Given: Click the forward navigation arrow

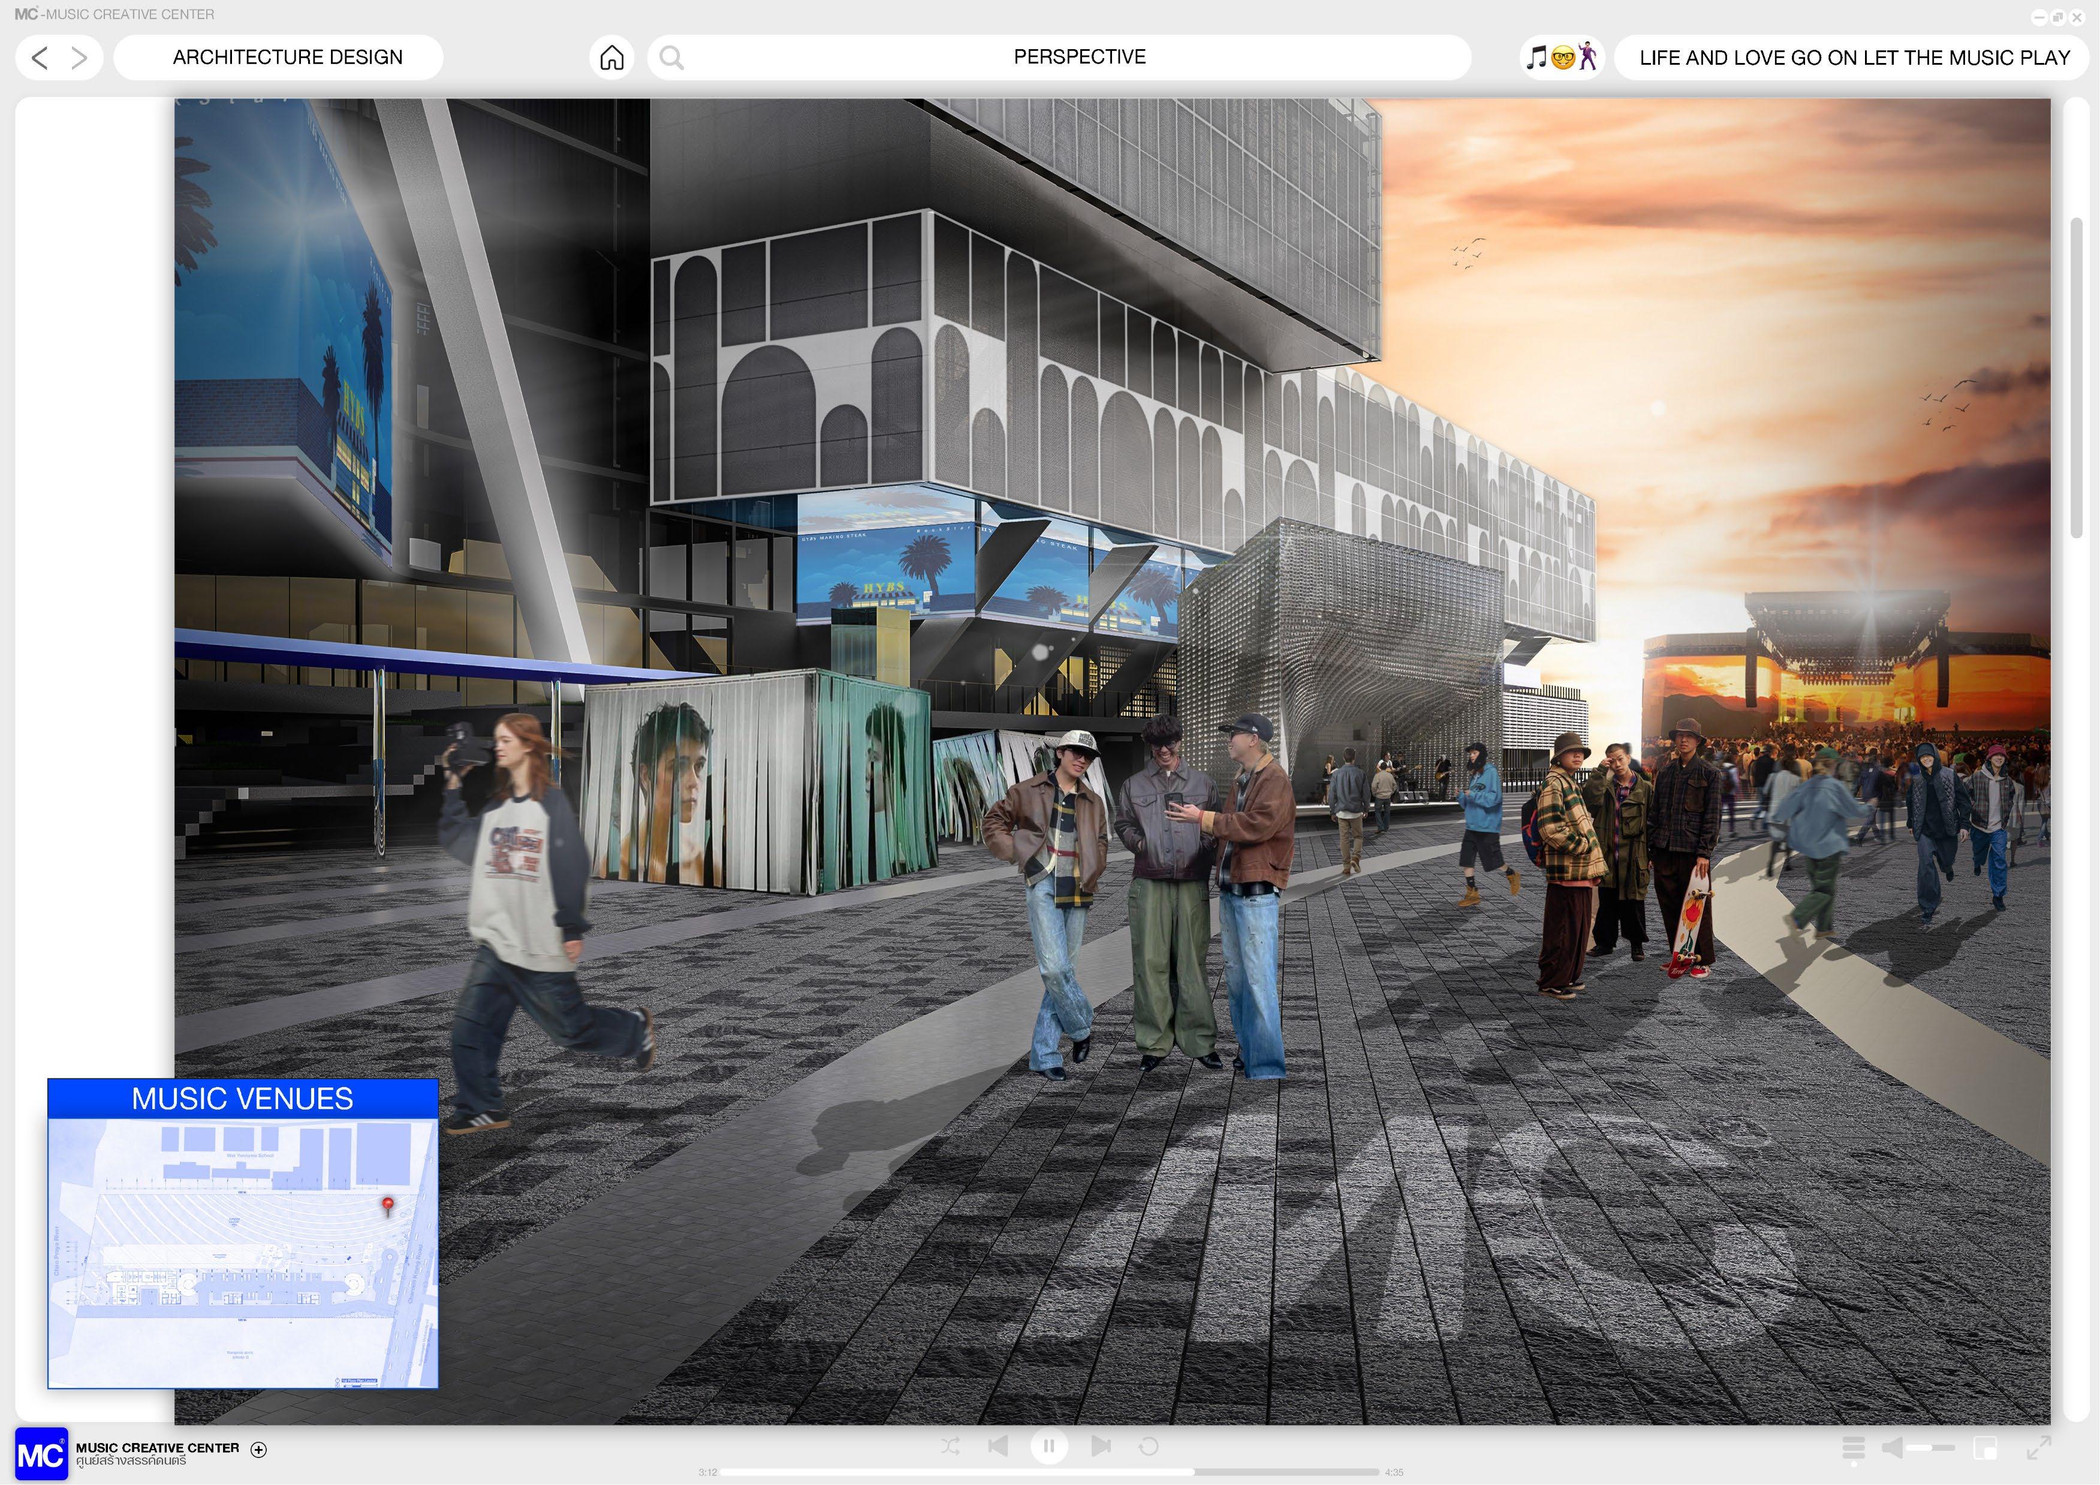Looking at the screenshot, I should tap(80, 58).
